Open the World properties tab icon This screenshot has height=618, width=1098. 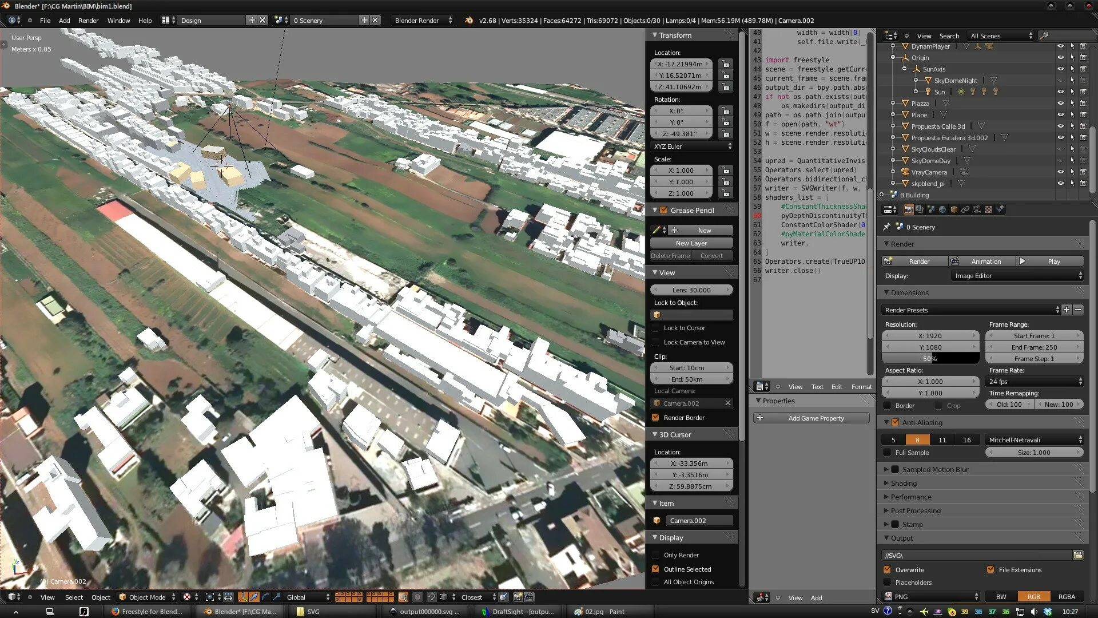point(942,209)
